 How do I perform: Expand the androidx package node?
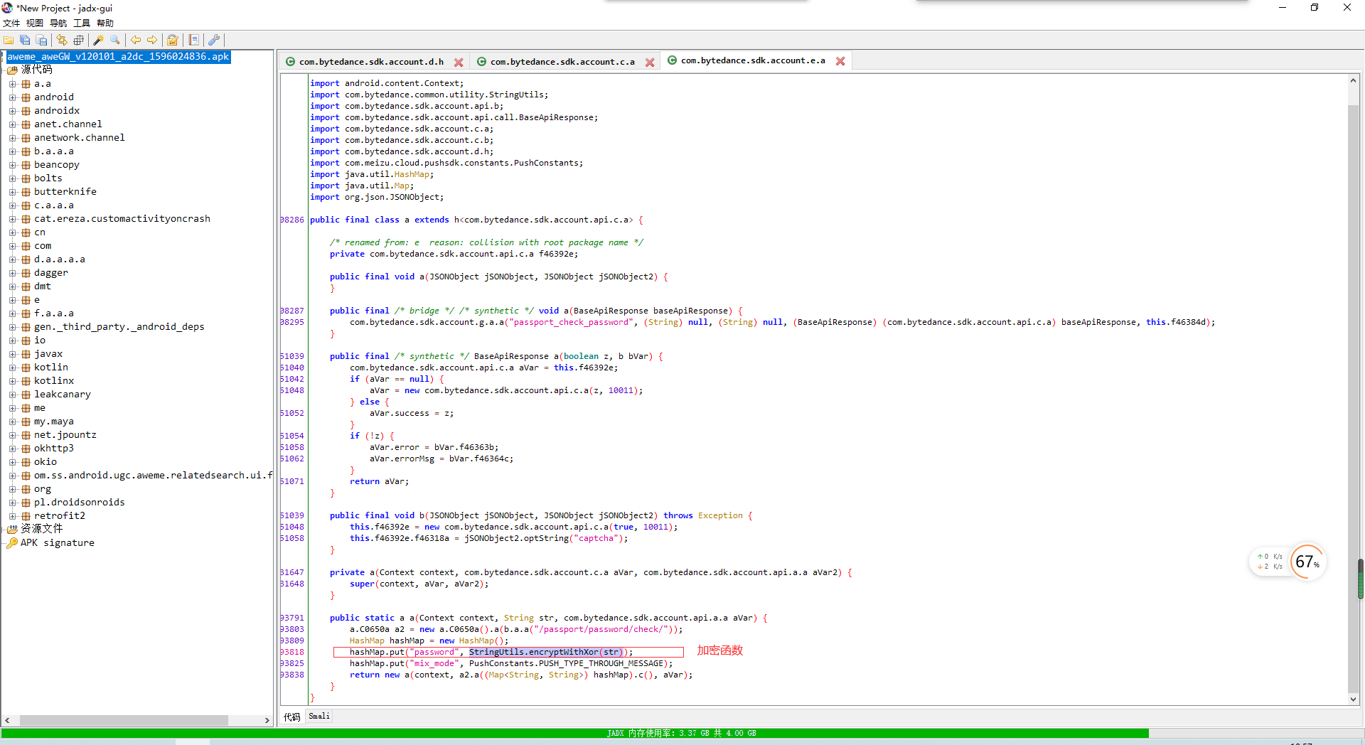[x=12, y=111]
